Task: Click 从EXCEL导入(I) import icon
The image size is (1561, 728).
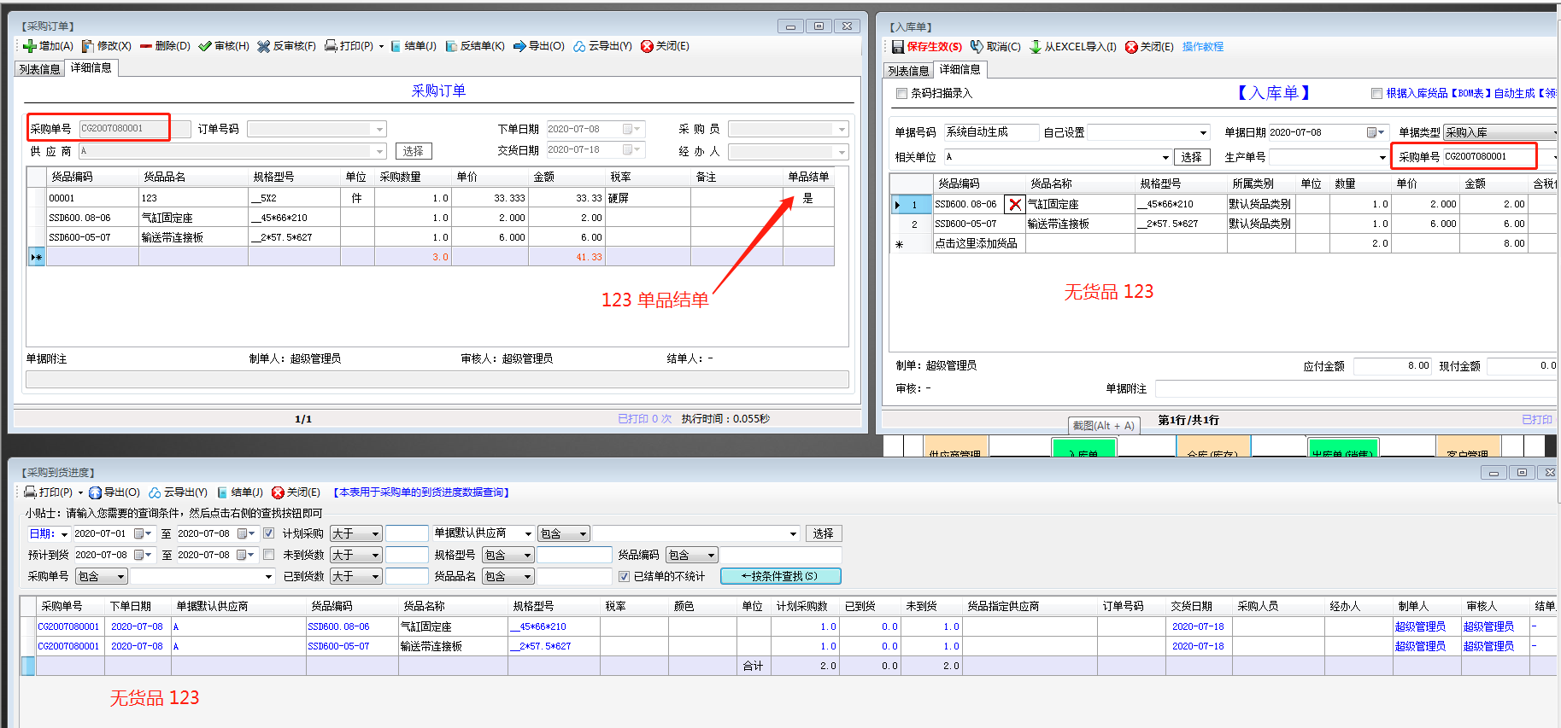Action: click(1036, 47)
